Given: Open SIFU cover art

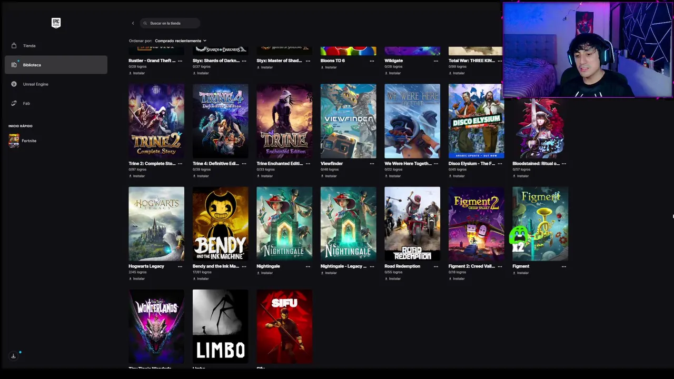Looking at the screenshot, I should (284, 326).
